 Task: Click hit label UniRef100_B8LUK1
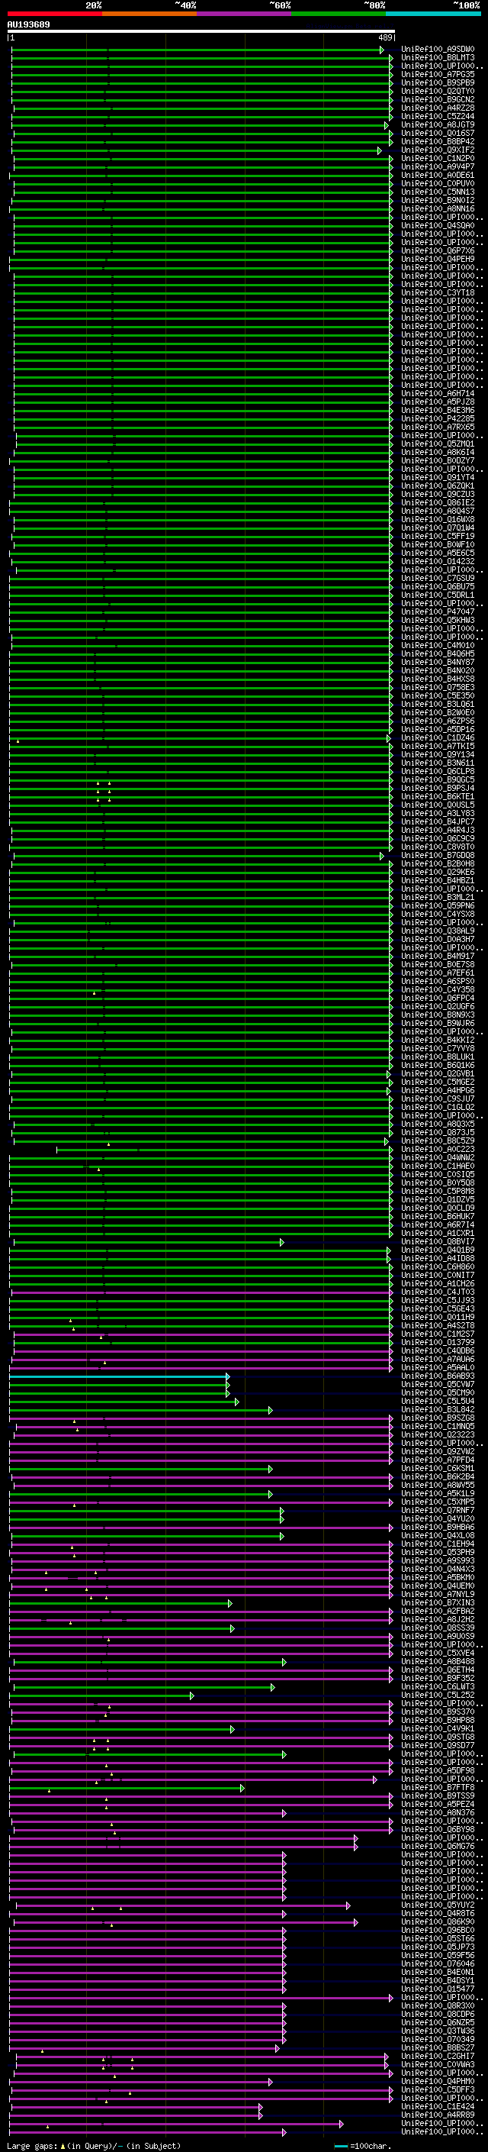[438, 1057]
